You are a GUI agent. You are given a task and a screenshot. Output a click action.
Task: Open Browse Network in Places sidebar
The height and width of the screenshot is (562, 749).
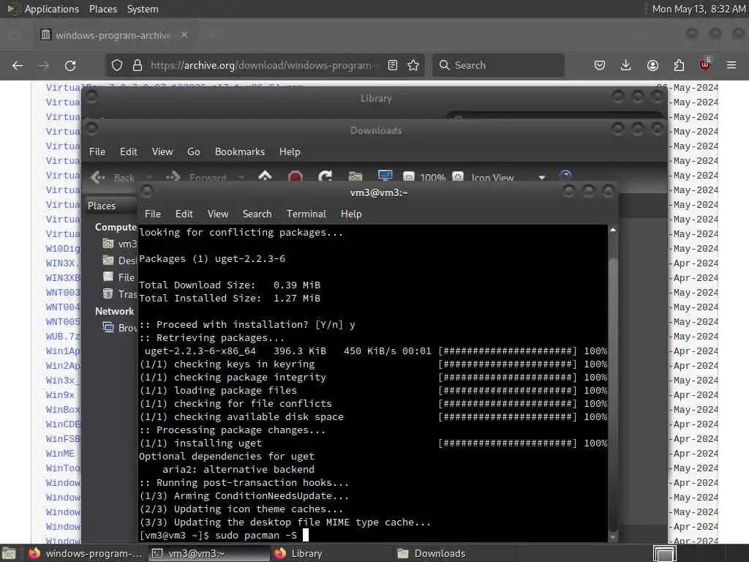pos(120,328)
